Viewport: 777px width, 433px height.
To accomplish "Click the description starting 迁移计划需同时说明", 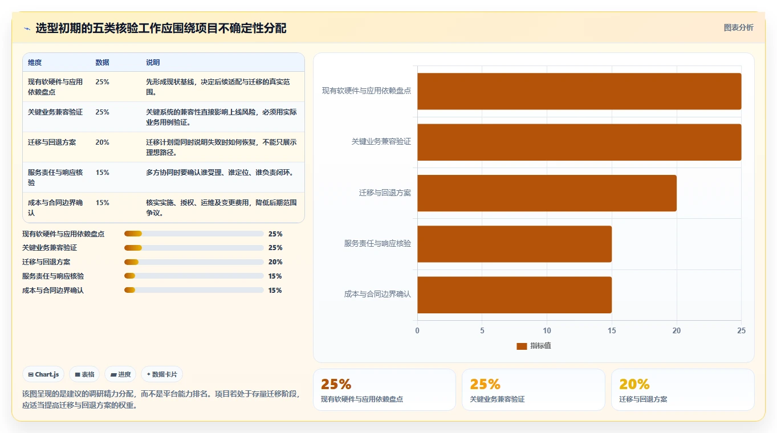I will click(221, 147).
